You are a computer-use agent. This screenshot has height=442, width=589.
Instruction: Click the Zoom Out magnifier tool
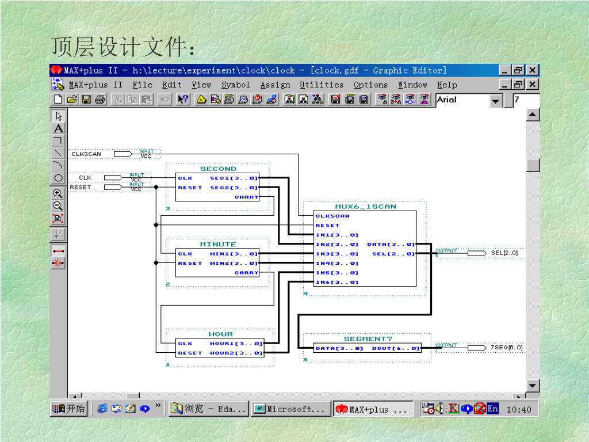pyautogui.click(x=58, y=206)
